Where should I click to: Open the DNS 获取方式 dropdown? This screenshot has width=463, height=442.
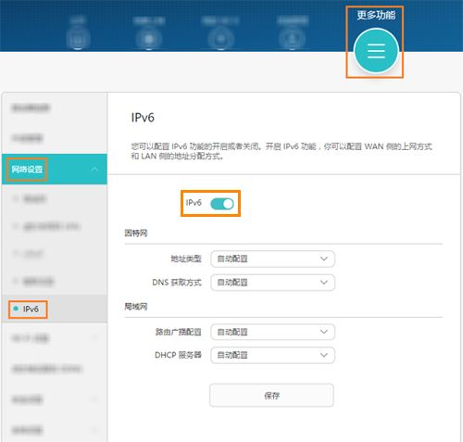272,283
